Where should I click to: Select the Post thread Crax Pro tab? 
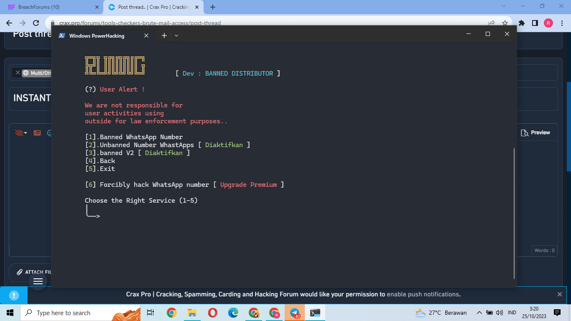[x=154, y=7]
